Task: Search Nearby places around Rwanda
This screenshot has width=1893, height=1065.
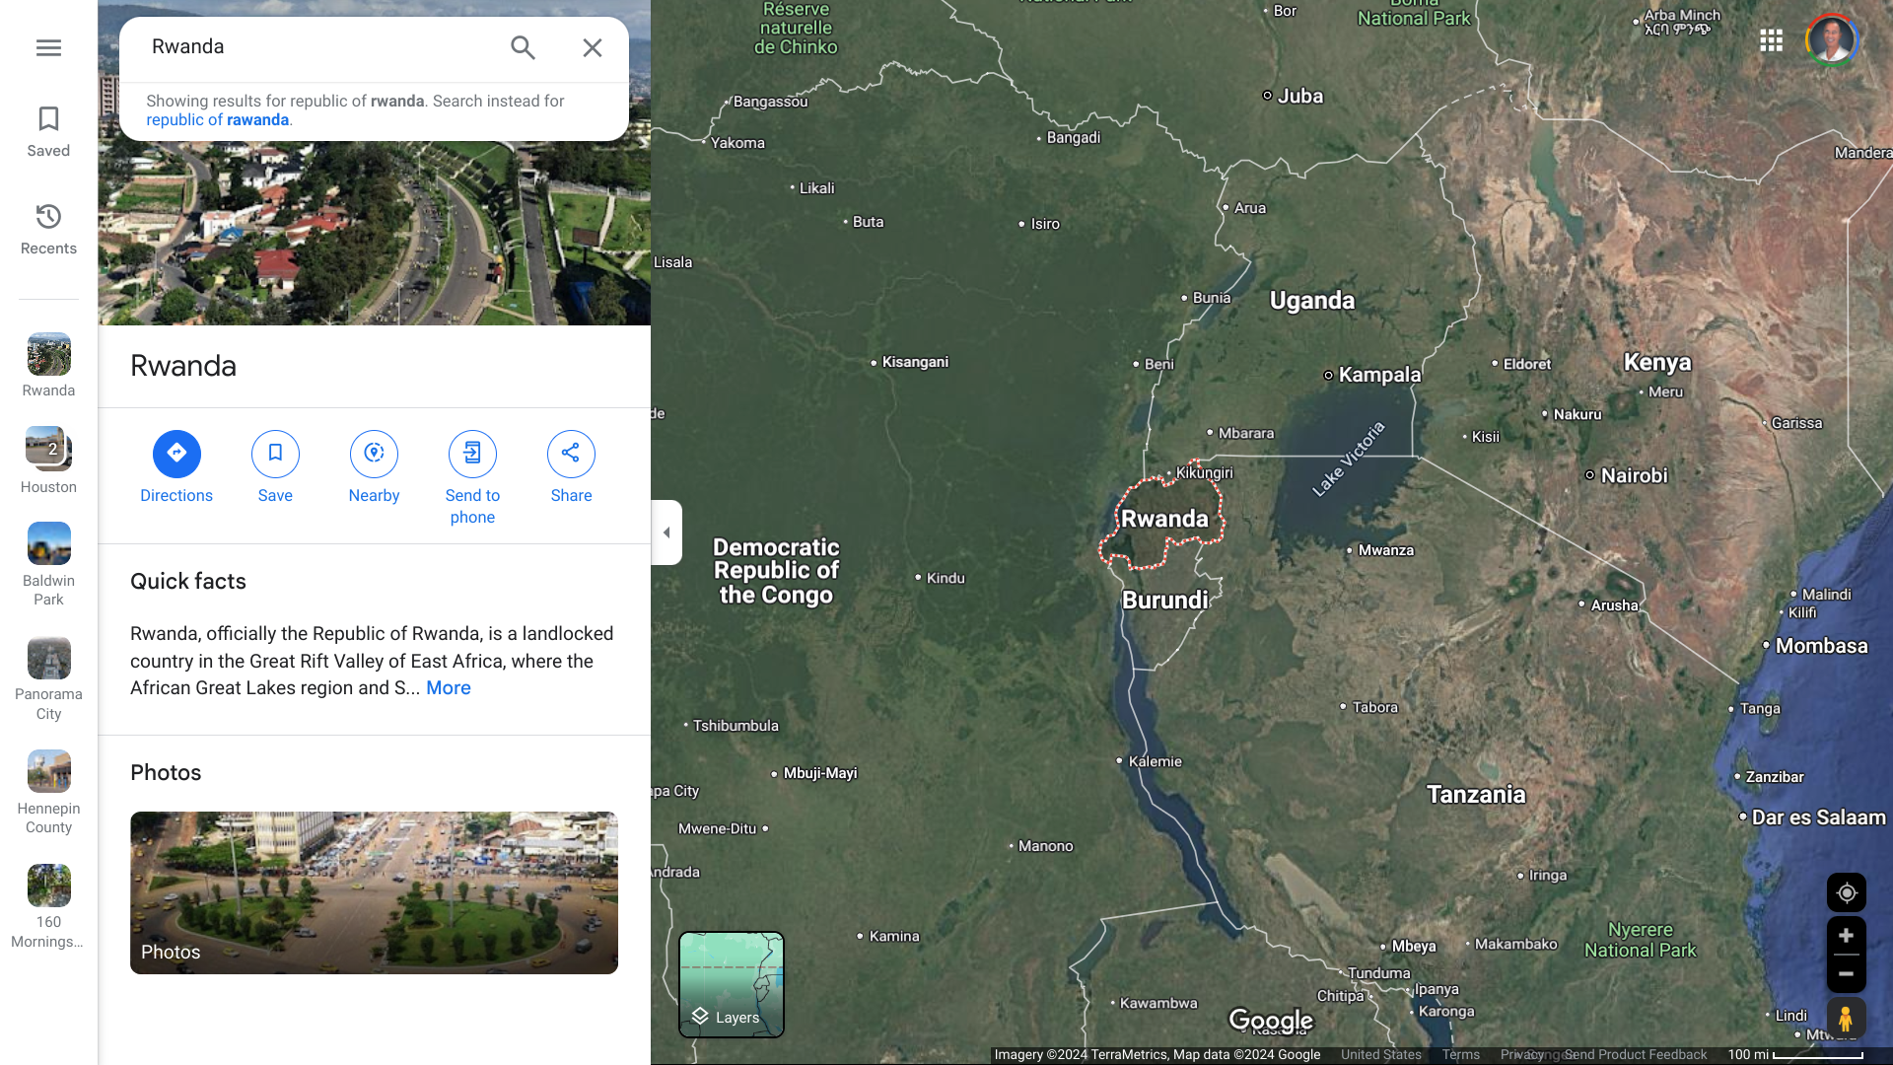Action: (x=374, y=454)
